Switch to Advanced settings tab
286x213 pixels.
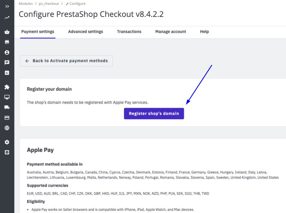coord(86,32)
